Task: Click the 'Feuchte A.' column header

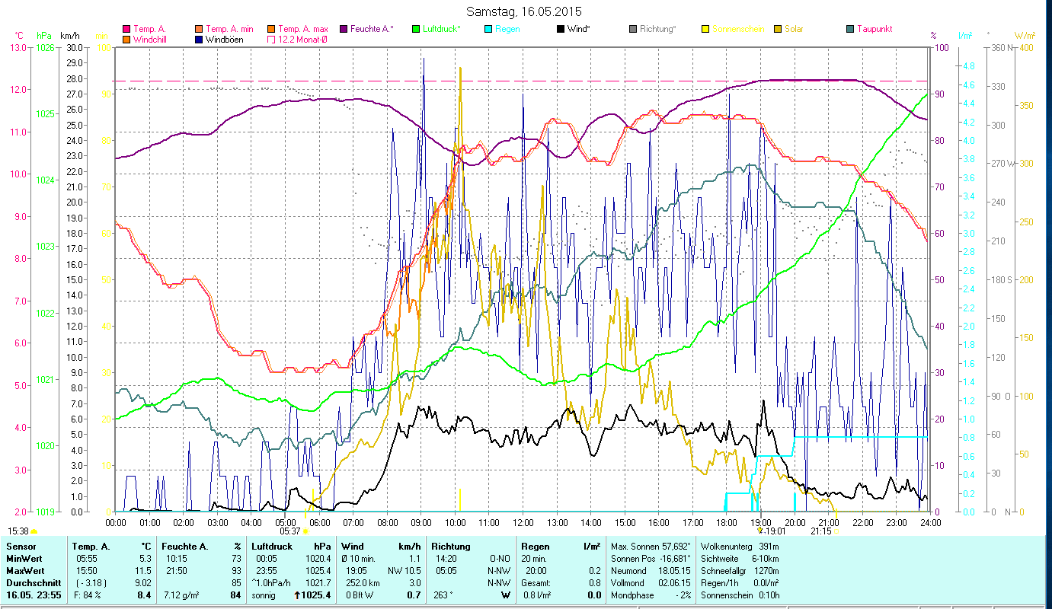Action: 184,547
